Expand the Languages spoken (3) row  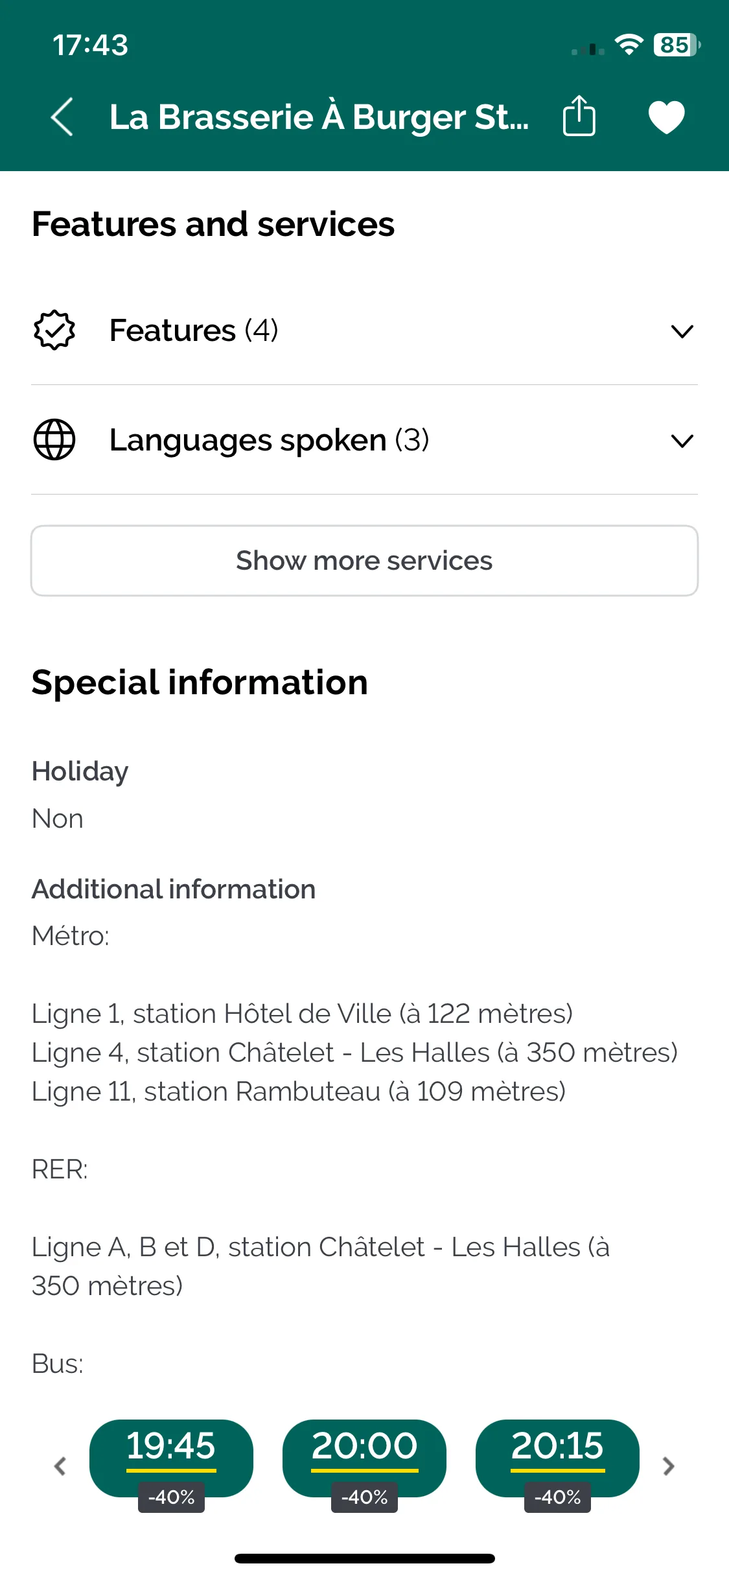[364, 440]
